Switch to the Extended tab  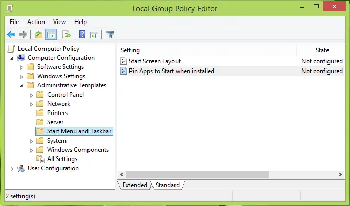point(135,185)
